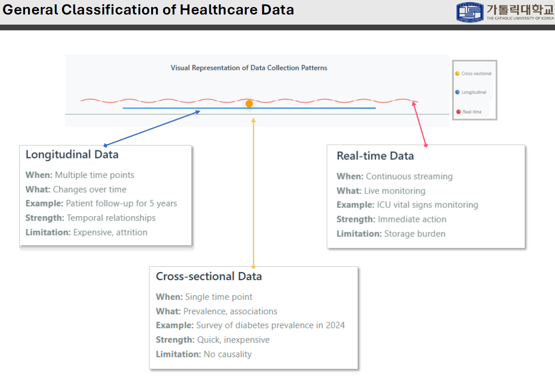Click the Real-time Data card heading
The height and width of the screenshot is (378, 555).
[x=375, y=156]
